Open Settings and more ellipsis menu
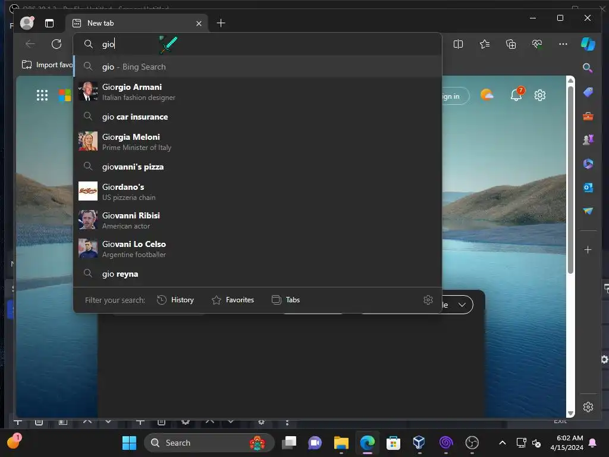 [563, 44]
